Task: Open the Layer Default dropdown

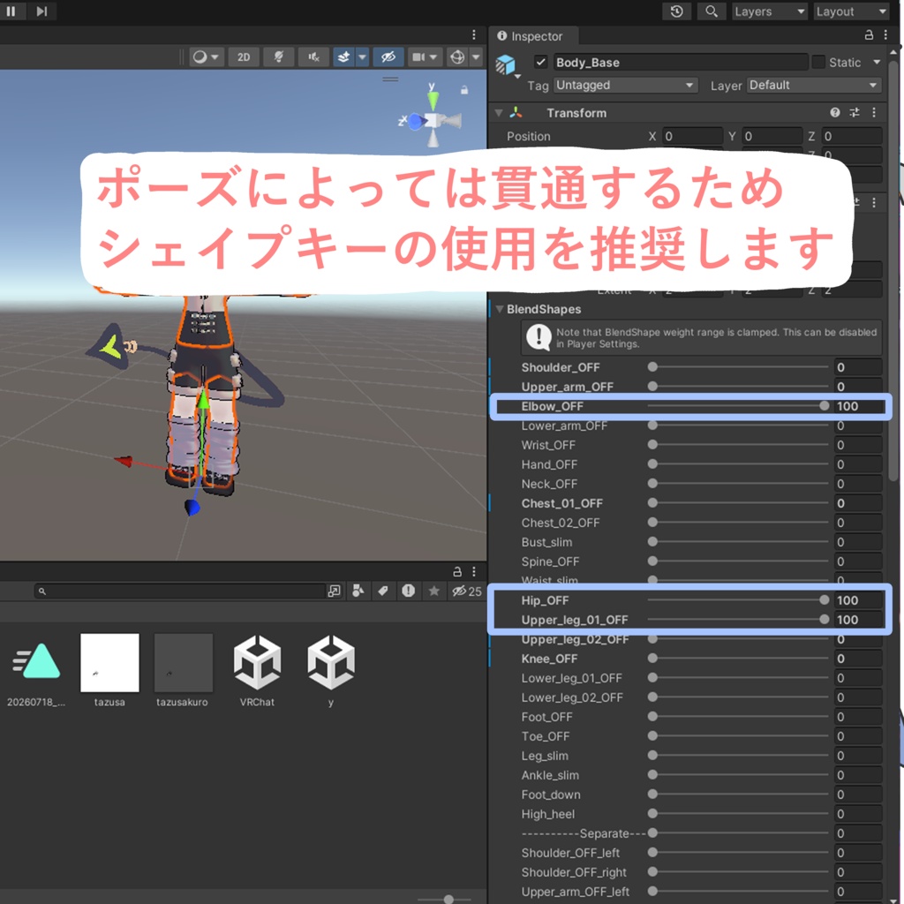Action: [814, 86]
